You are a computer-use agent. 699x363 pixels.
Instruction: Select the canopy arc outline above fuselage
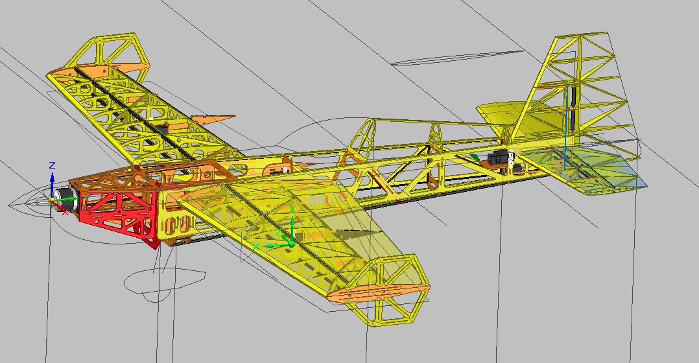click(x=311, y=130)
